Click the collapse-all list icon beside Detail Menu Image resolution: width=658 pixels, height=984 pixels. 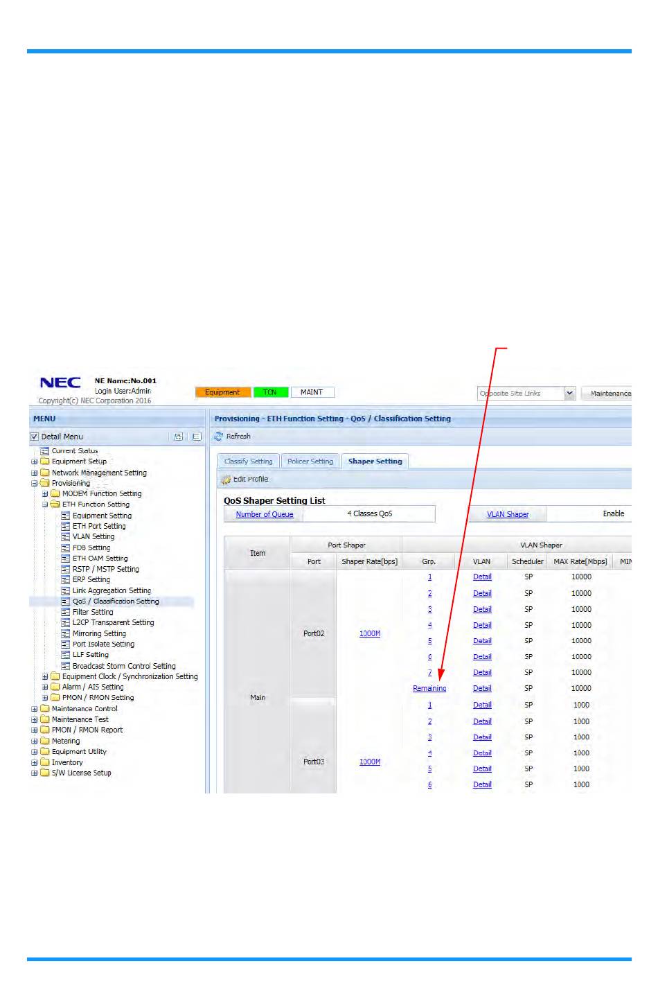[x=197, y=437]
